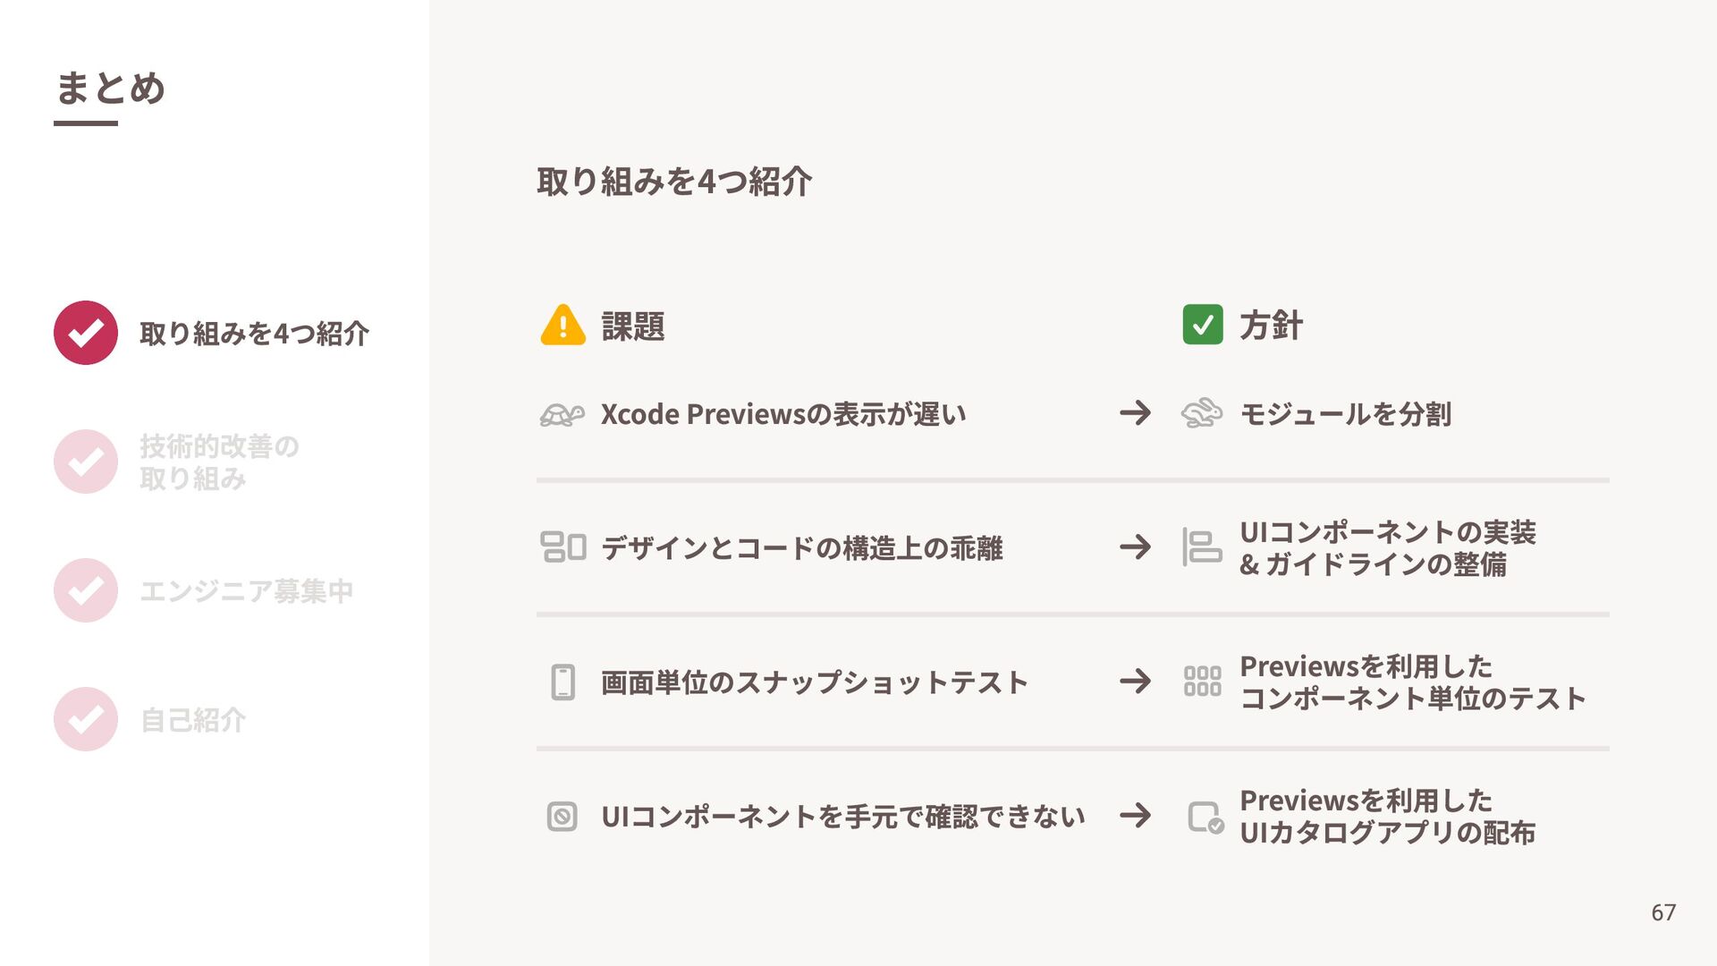The image size is (1717, 966).
Task: Click the まとめ slide title
Action: pyautogui.click(x=110, y=88)
